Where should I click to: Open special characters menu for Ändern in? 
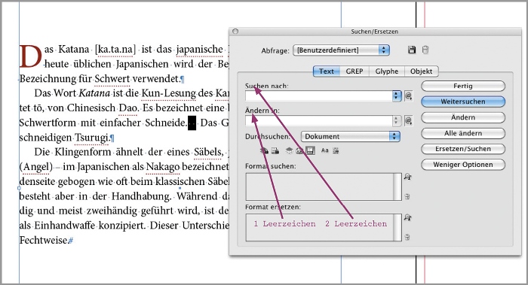click(x=409, y=120)
